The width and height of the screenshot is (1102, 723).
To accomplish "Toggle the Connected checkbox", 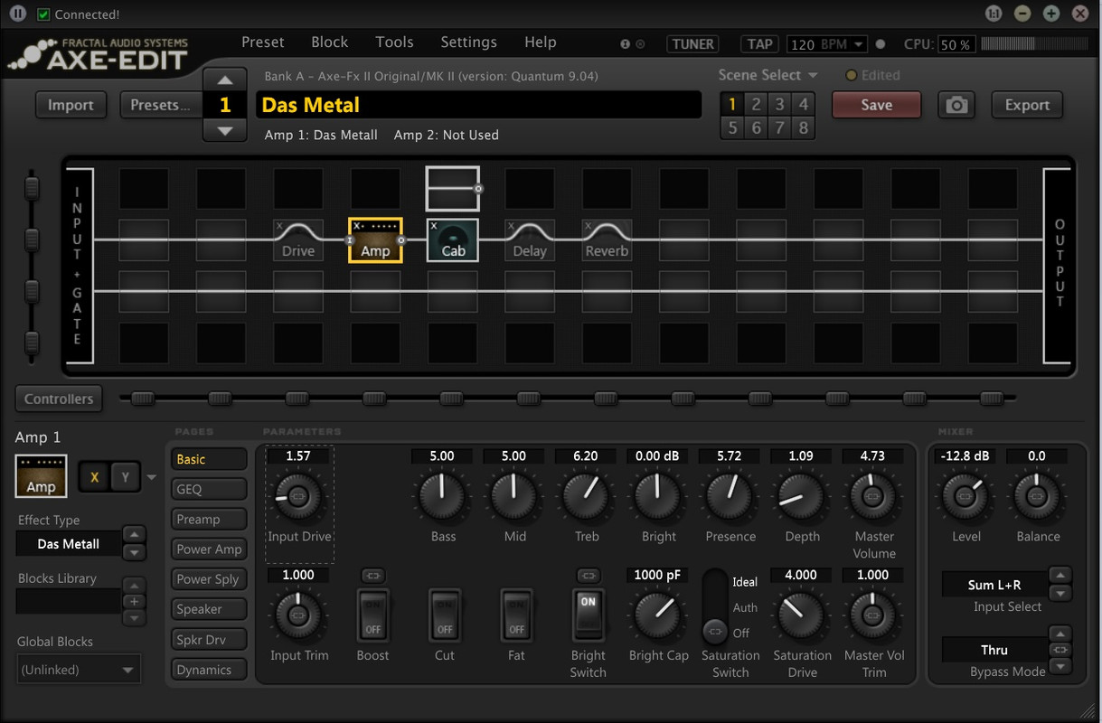I will pos(43,14).
